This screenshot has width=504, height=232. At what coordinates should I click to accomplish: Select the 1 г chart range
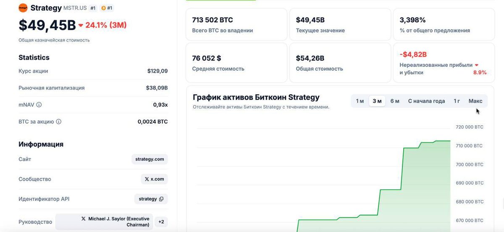[x=457, y=101]
